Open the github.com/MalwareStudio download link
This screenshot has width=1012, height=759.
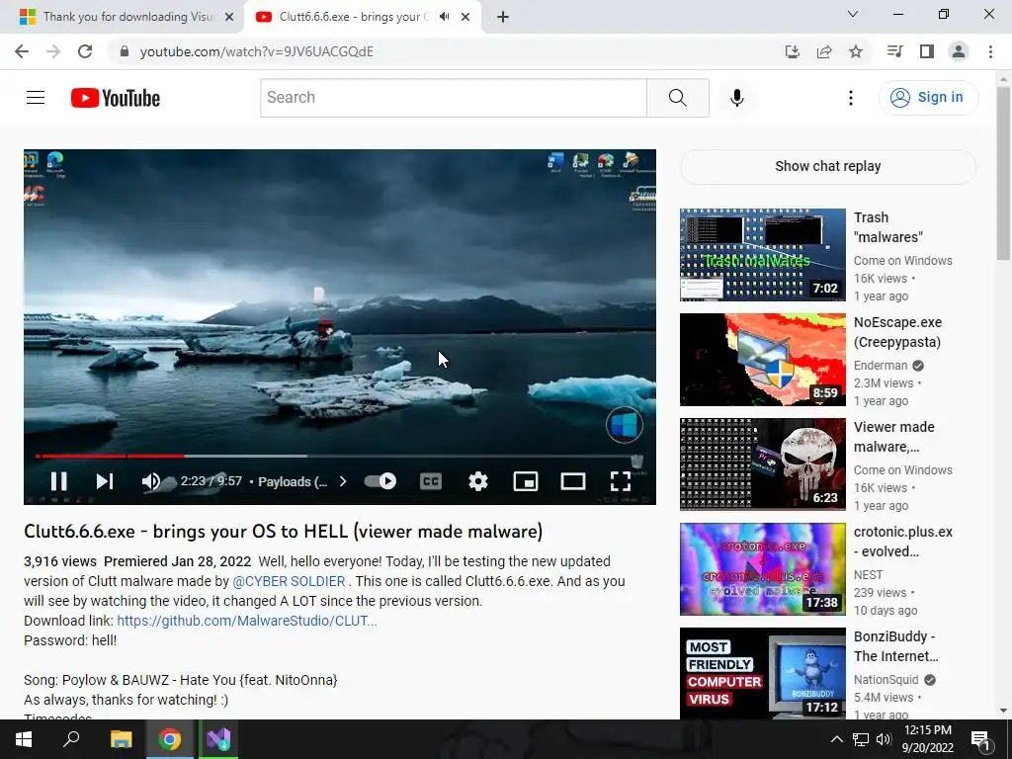(246, 621)
